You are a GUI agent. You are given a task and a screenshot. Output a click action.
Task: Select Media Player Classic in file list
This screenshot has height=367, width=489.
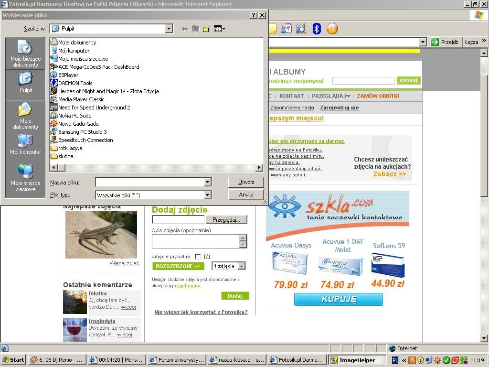click(77, 99)
